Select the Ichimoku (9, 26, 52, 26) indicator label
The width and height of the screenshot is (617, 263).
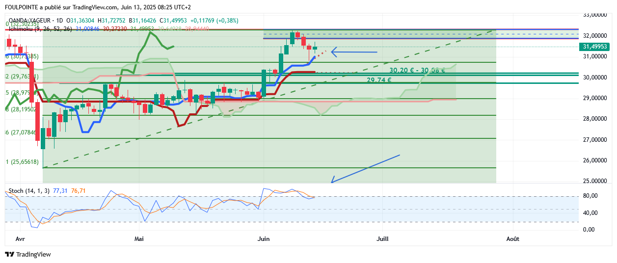pos(40,29)
